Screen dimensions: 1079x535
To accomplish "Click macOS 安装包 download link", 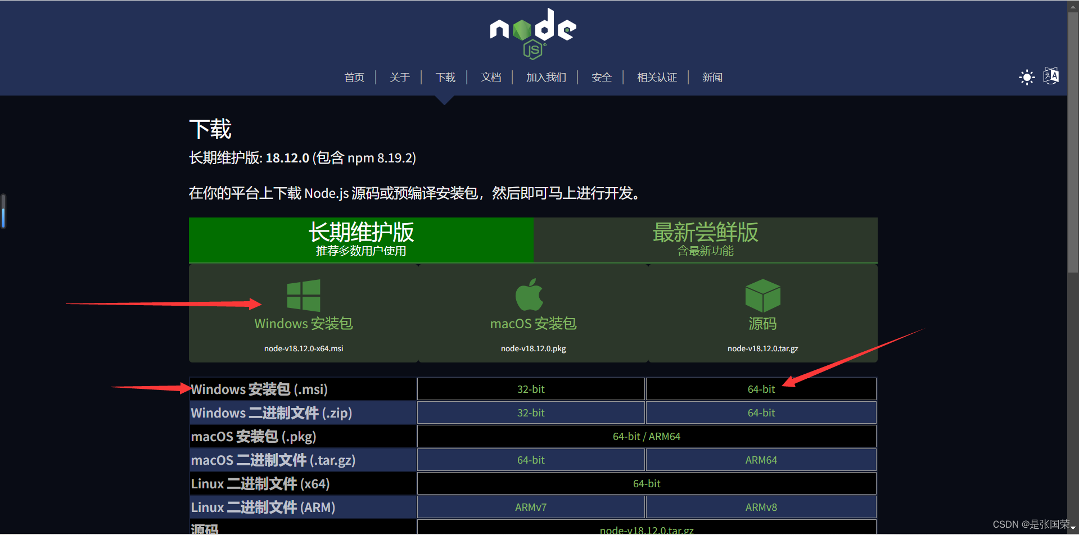I will click(533, 324).
